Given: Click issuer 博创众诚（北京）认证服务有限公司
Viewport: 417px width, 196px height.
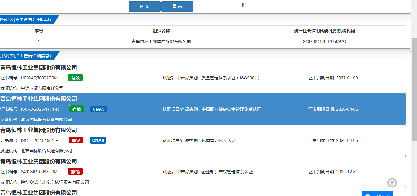Looking at the screenshot, I should (55, 182).
